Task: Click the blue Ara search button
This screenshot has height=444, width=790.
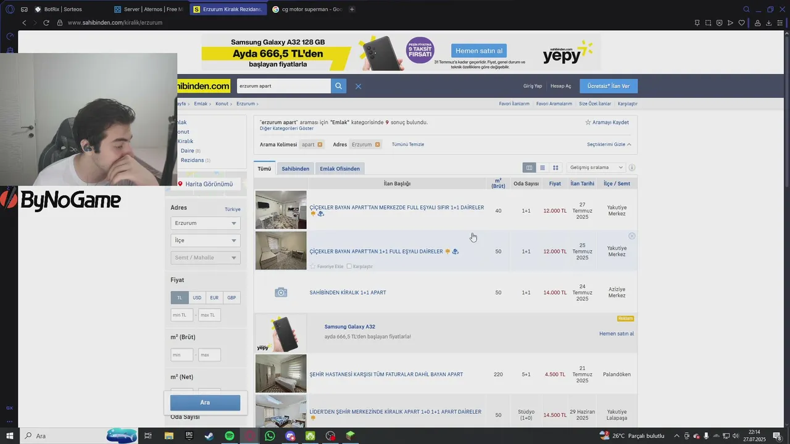Action: [205, 403]
